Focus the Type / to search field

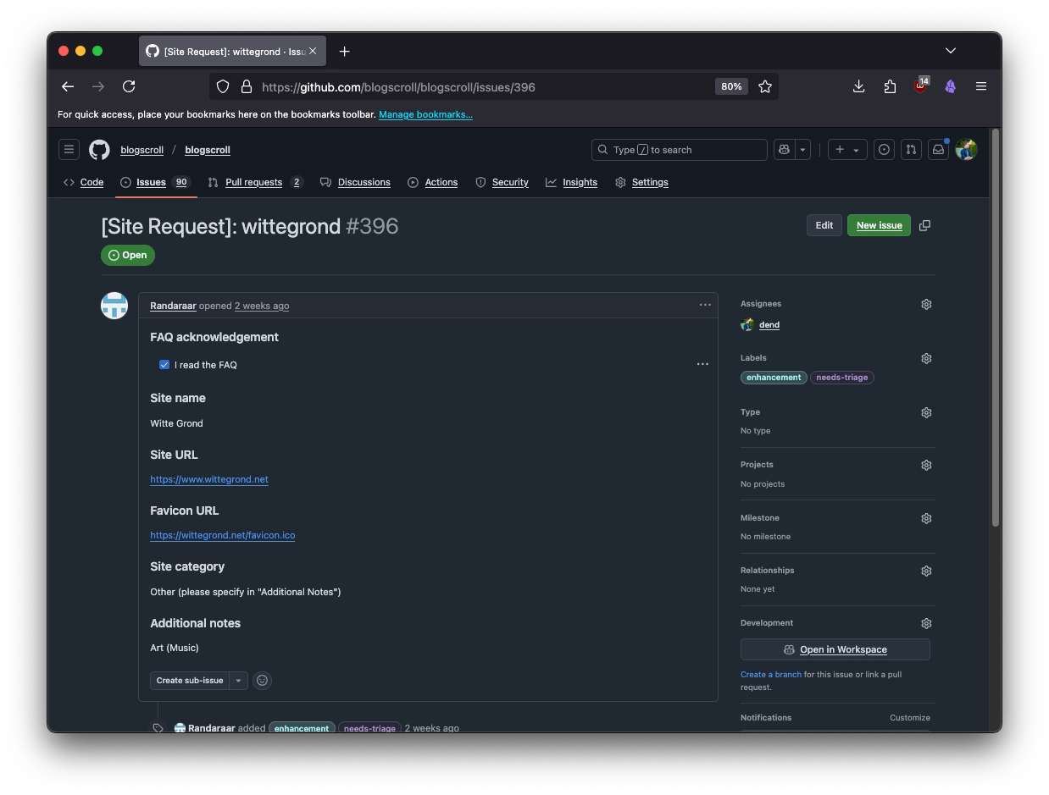click(680, 150)
